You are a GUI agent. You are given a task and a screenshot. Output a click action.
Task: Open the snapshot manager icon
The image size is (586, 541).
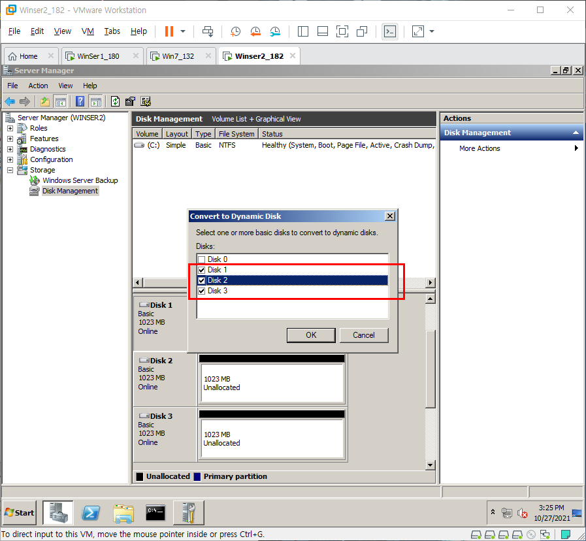click(x=275, y=31)
